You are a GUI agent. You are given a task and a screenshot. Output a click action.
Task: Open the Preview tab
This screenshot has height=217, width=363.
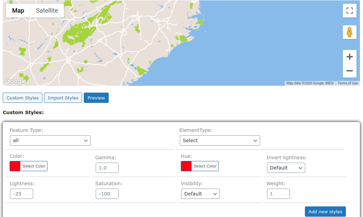point(96,98)
